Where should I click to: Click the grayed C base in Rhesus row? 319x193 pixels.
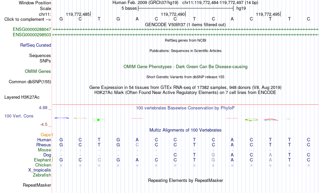click(x=137, y=145)
